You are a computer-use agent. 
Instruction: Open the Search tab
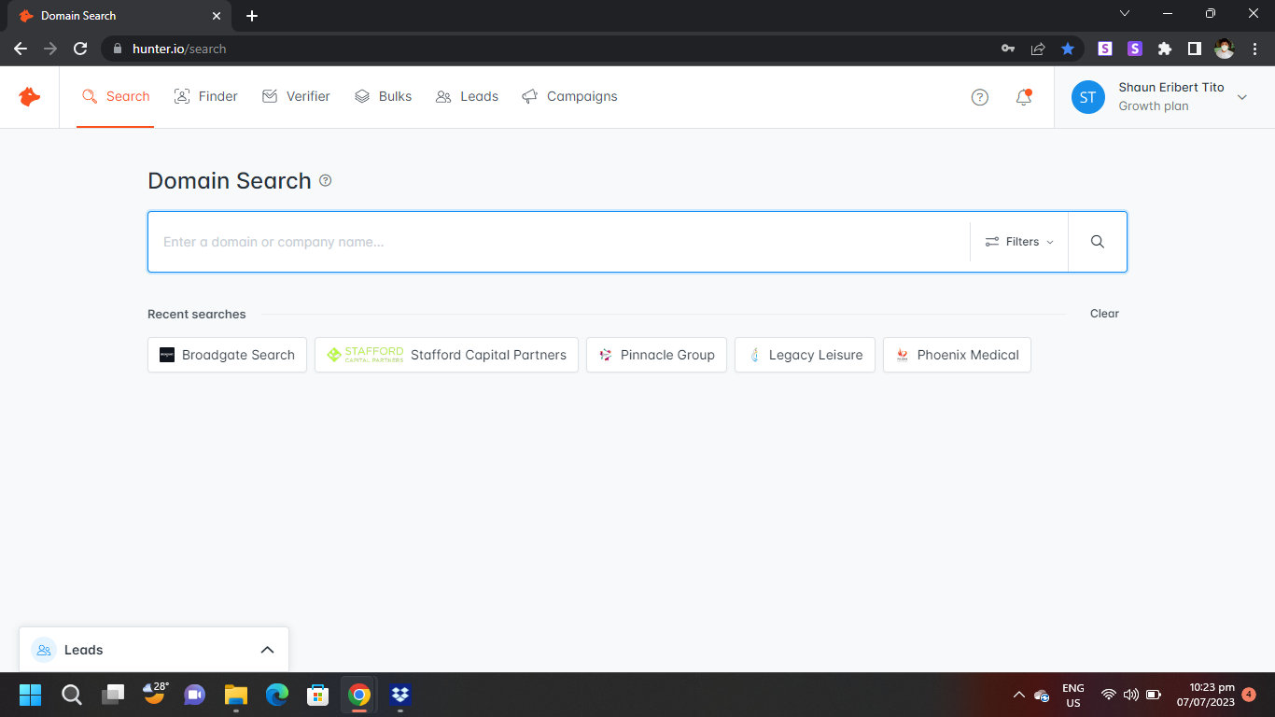pos(116,96)
